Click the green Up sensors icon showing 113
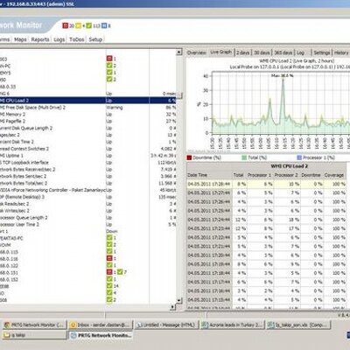The image size is (350, 350). (x=89, y=25)
